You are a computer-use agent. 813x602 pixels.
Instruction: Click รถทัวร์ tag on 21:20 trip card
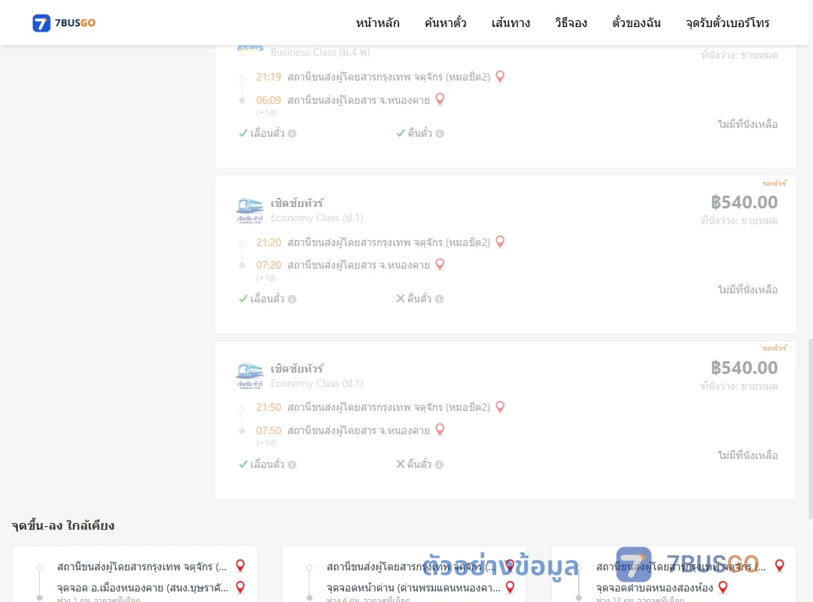774,183
